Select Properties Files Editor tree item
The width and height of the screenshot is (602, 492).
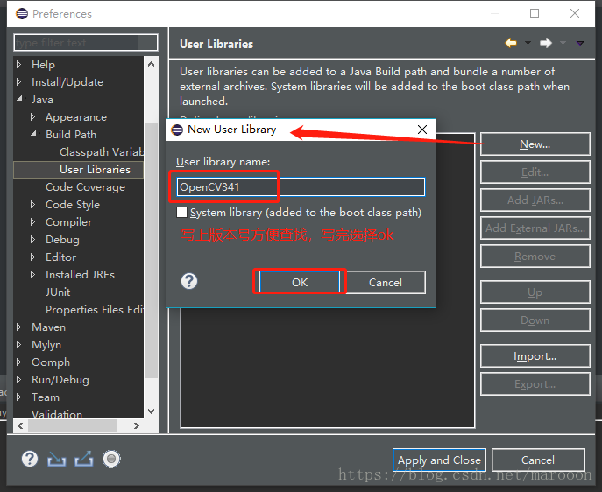(95, 309)
